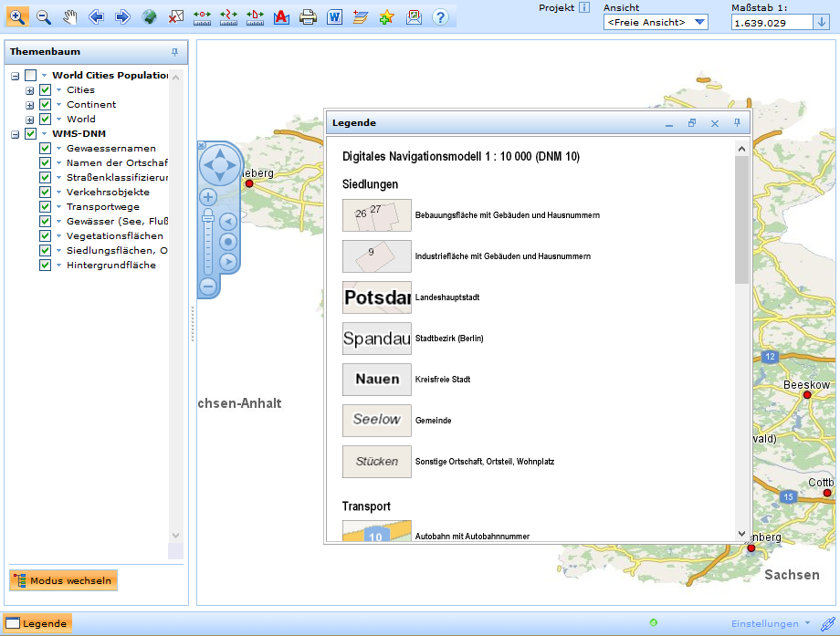Open the toolbar help
The image size is (840, 636).
click(x=439, y=16)
